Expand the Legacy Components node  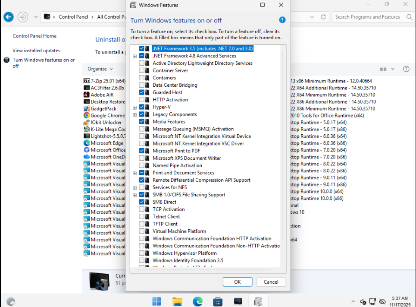(135, 114)
